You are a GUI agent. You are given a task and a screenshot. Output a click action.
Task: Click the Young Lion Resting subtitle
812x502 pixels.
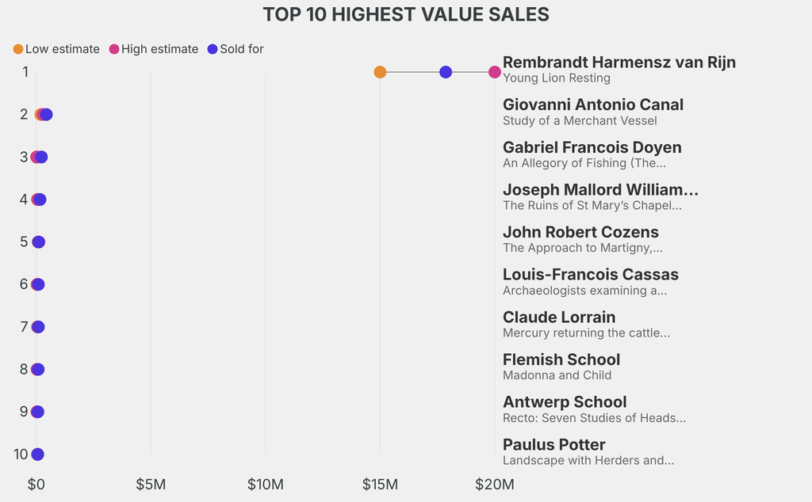(557, 78)
